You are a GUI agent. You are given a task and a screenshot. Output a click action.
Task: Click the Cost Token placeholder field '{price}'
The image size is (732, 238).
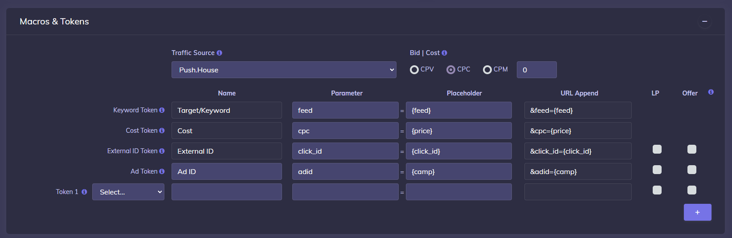coord(458,131)
